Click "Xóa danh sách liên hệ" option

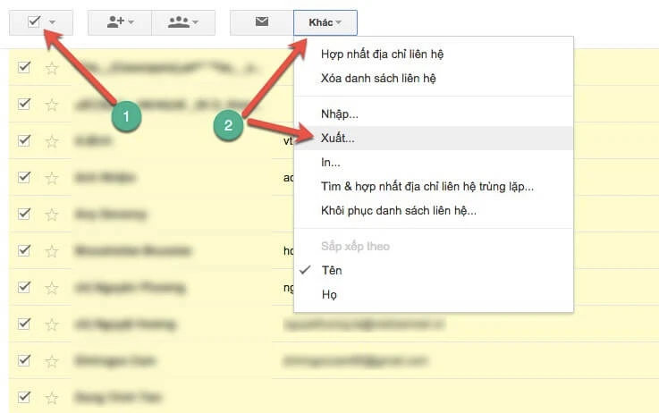point(378,78)
